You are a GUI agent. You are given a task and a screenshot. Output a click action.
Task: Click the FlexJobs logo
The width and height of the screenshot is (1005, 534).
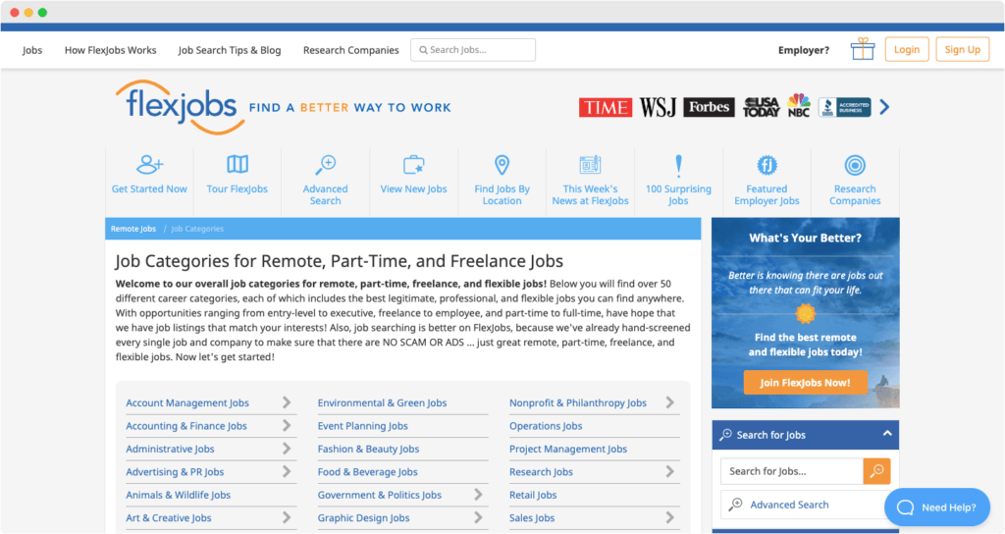tap(181, 107)
